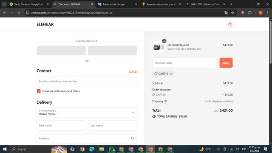
Task: Open the tab search dropdown arrow
Action: pos(4,4)
